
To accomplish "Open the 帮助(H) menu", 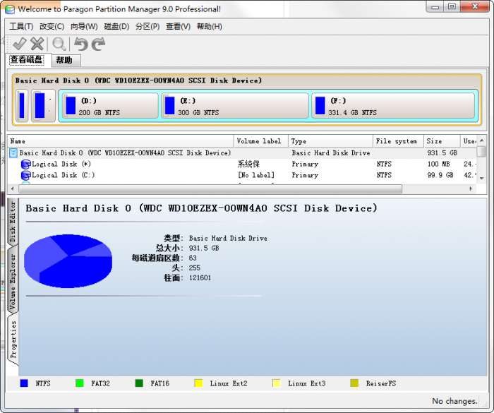I will tap(209, 27).
